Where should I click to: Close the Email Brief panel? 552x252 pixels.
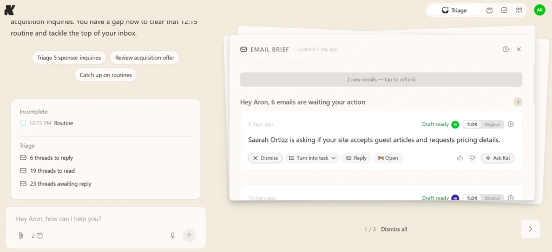point(518,50)
